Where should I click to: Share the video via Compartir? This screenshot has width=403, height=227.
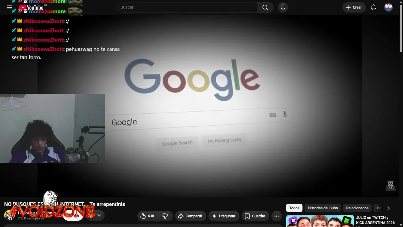(x=190, y=216)
